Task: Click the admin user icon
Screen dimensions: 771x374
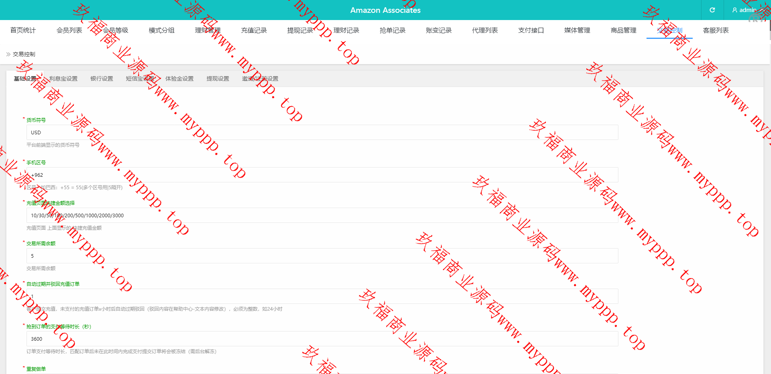Action: pyautogui.click(x=734, y=10)
